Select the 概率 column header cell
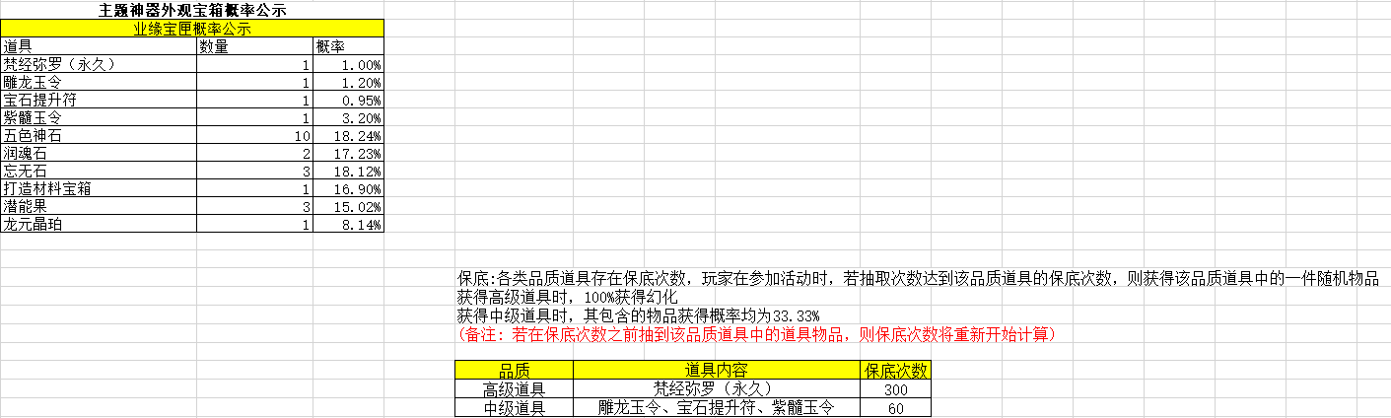Screen dimensions: 1391x418 (349, 46)
